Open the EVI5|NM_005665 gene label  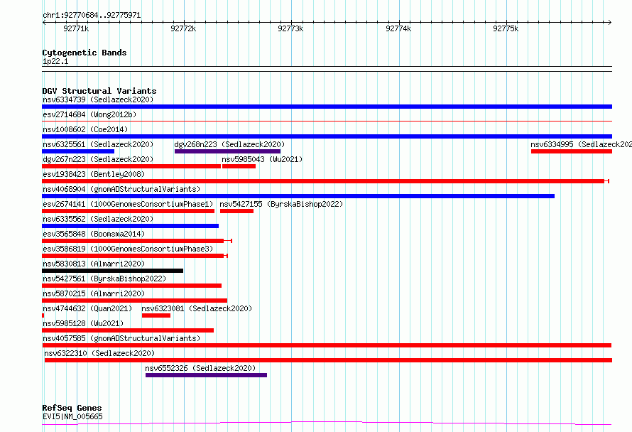coord(72,416)
